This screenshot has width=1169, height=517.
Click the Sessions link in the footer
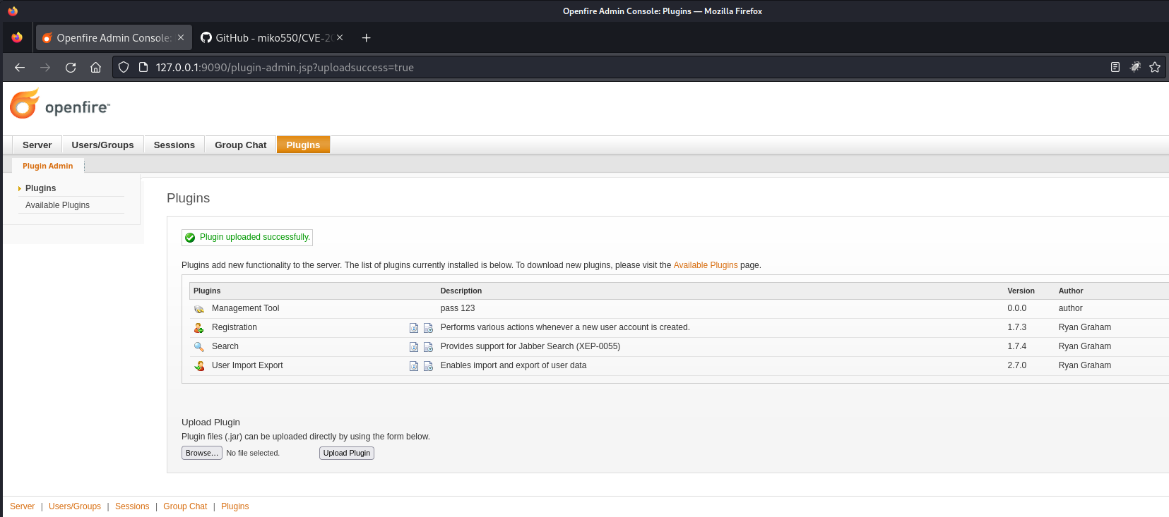[132, 506]
